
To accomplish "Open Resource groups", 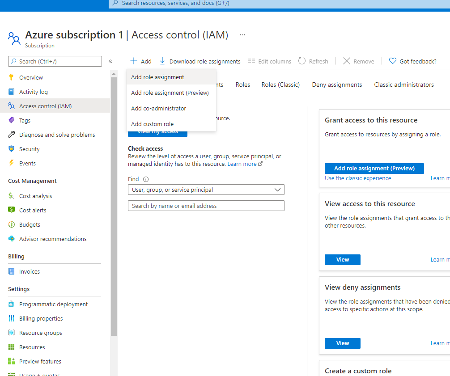I will point(40,333).
